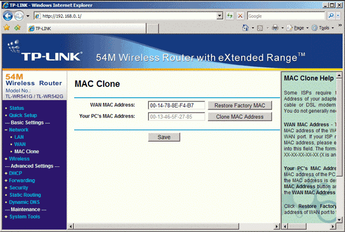This screenshot has height=232, width=345.
Task: Click the search magnifier icon
Action: pos(331,16)
